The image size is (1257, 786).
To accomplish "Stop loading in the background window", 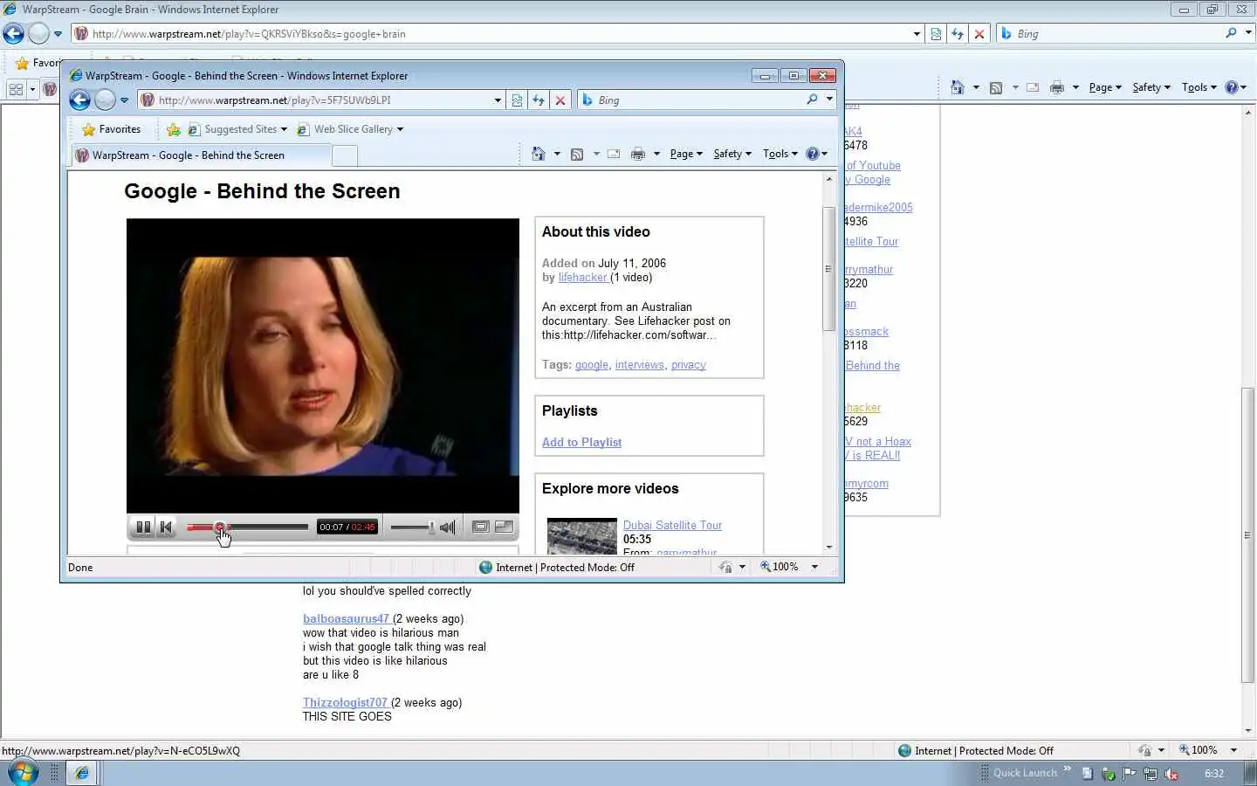I will pyautogui.click(x=979, y=34).
